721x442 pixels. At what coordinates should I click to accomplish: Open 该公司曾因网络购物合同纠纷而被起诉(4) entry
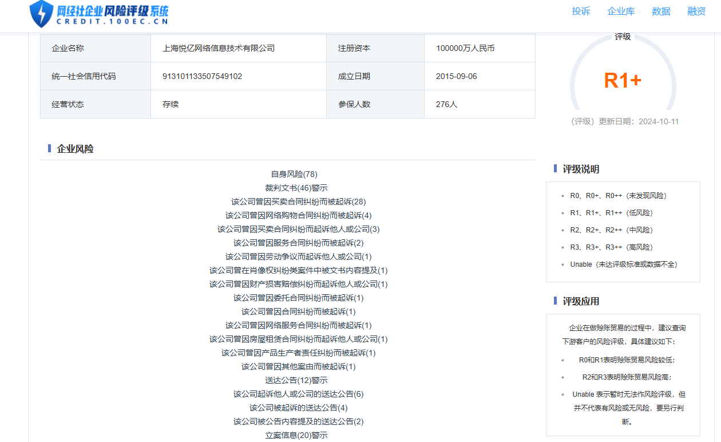[298, 215]
